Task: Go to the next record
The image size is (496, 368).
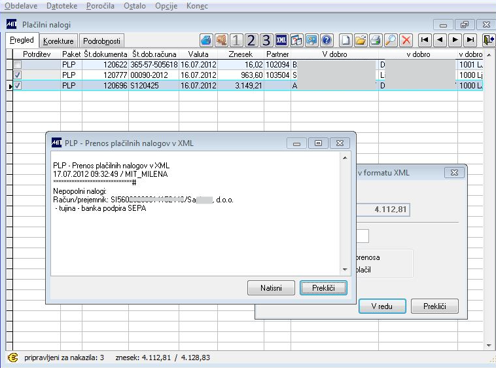Action: pyautogui.click(x=455, y=40)
